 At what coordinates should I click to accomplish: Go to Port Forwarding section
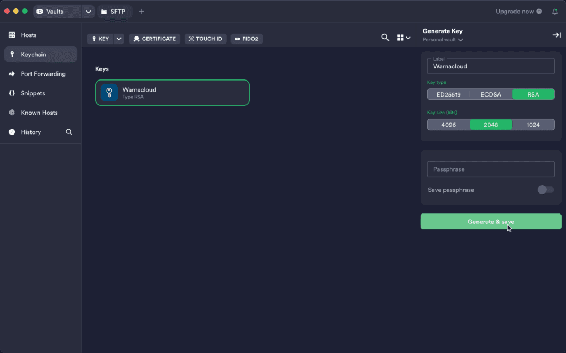point(43,74)
